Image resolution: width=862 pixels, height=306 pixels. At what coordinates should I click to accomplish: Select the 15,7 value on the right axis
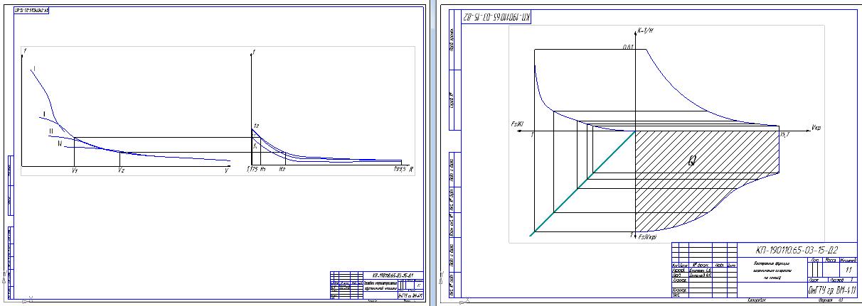point(783,134)
